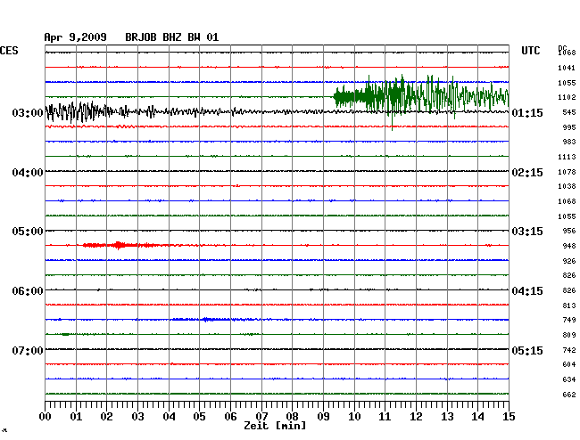Click the '10' minute axis label
This screenshot has width=580, height=440.
tap(354, 417)
